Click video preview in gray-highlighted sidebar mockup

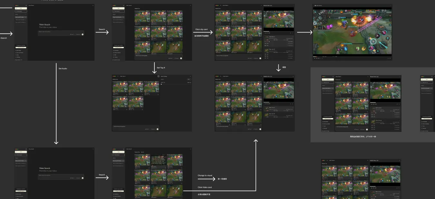click(x=385, y=91)
